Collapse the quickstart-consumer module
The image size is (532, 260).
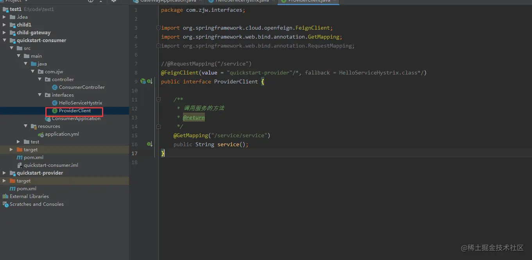[5, 41]
